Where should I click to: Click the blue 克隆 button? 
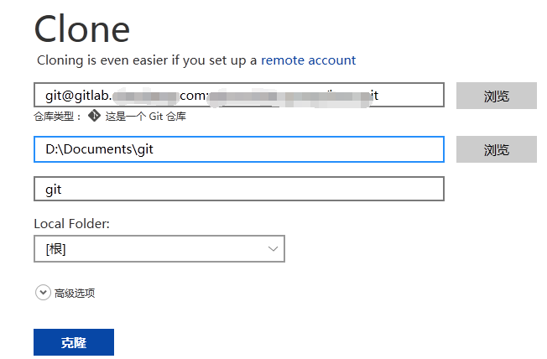coord(74,342)
